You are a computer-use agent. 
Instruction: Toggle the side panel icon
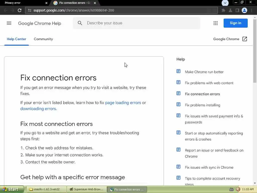(237, 10)
